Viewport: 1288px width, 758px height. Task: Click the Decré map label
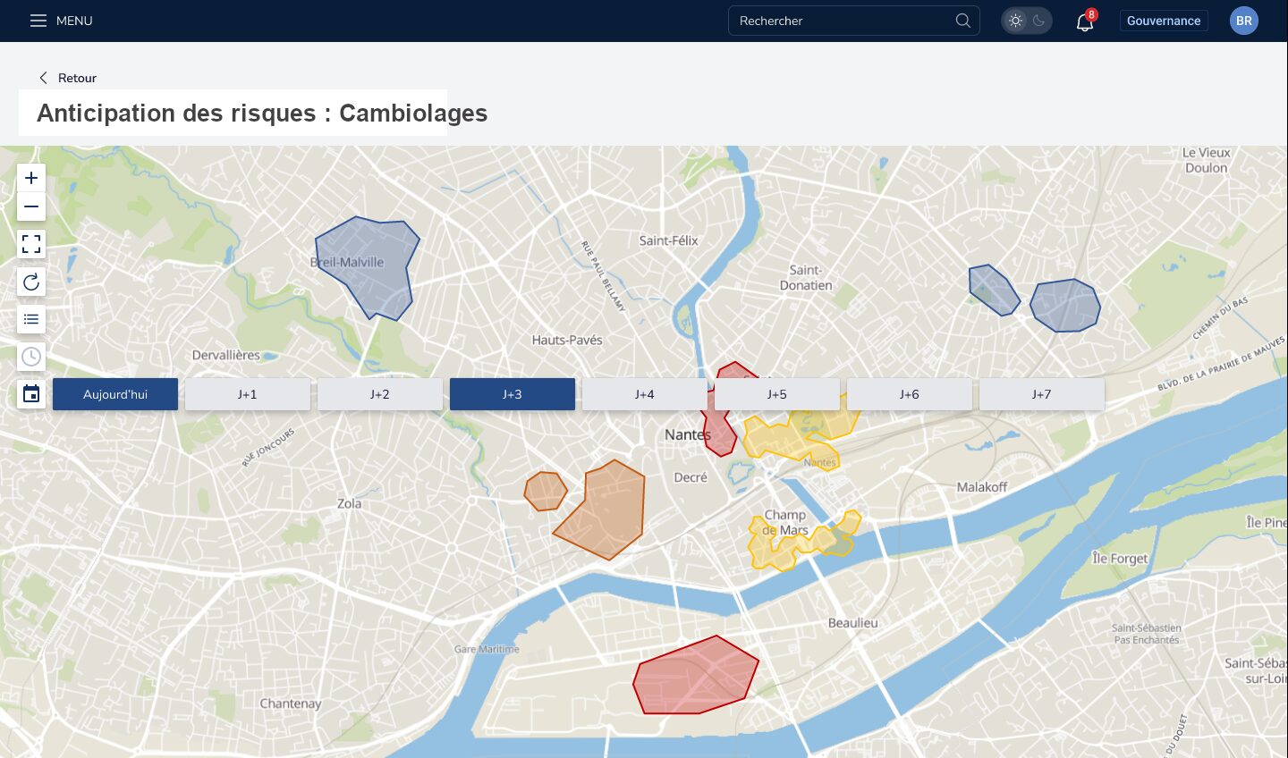tap(691, 477)
